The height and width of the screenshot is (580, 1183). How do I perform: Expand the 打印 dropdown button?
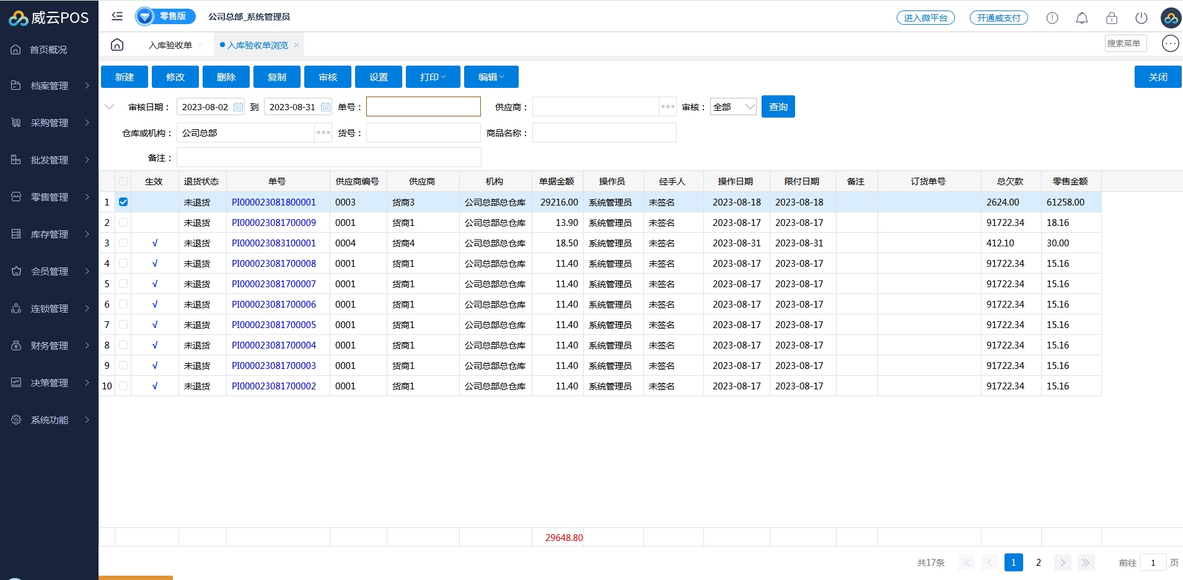click(x=433, y=77)
